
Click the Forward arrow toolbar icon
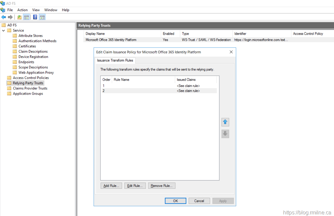coord(10,17)
